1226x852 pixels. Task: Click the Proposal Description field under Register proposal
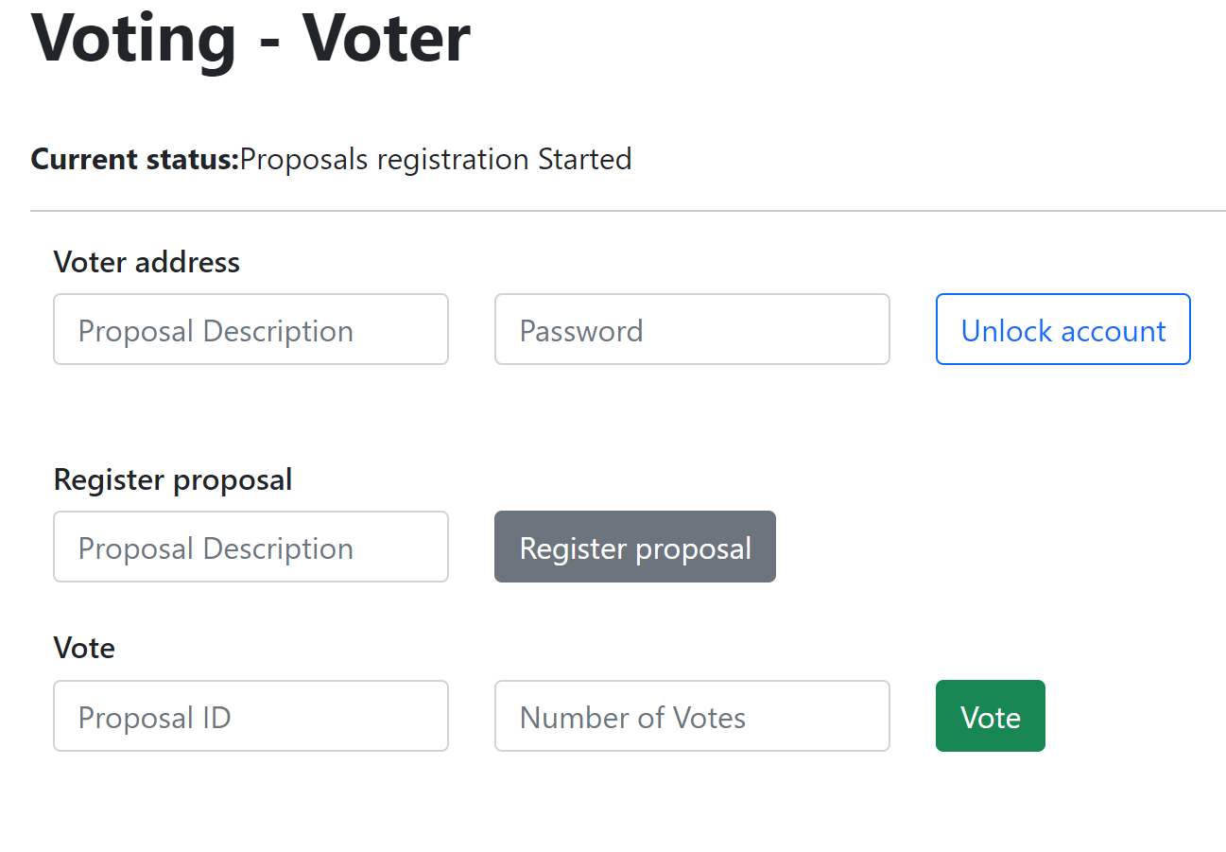pyautogui.click(x=250, y=547)
